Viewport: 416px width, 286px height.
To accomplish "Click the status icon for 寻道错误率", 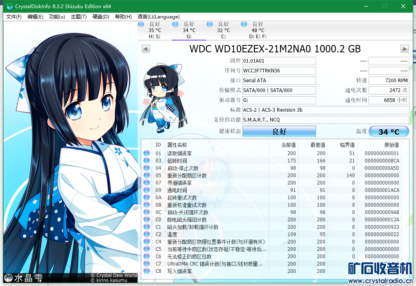I will click(x=147, y=182).
